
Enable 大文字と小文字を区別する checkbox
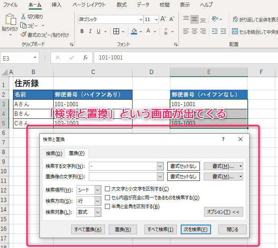(x=108, y=189)
